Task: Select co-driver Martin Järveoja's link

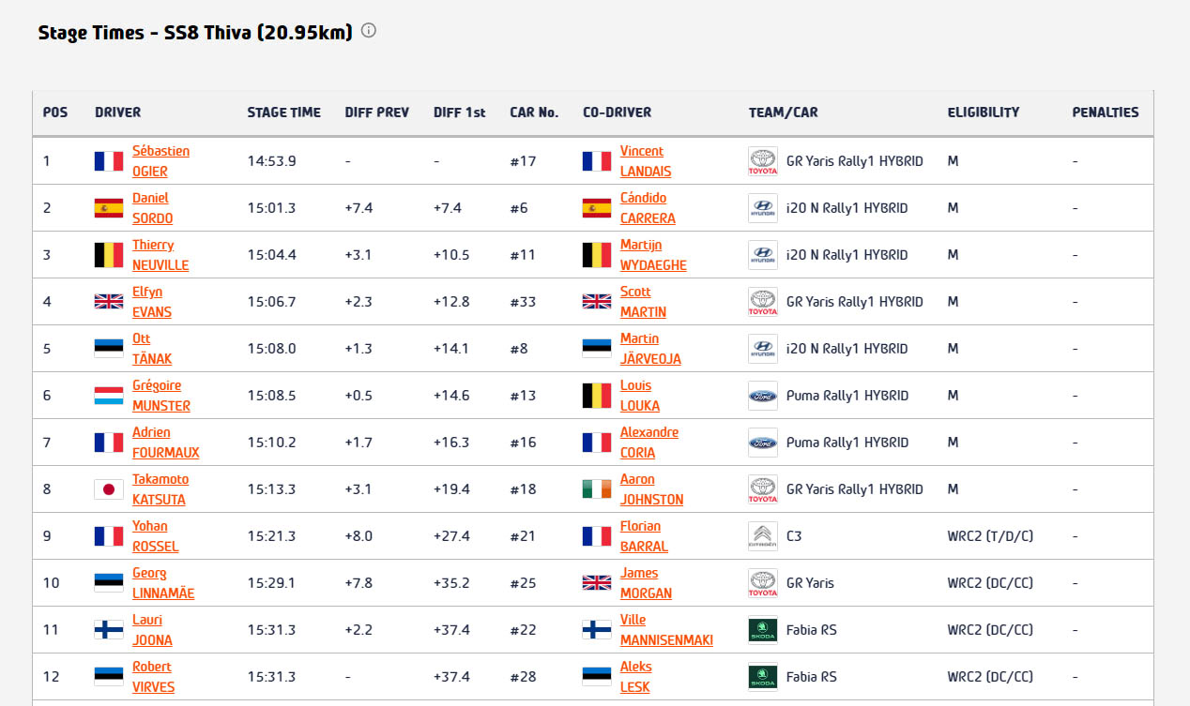Action: [x=649, y=349]
